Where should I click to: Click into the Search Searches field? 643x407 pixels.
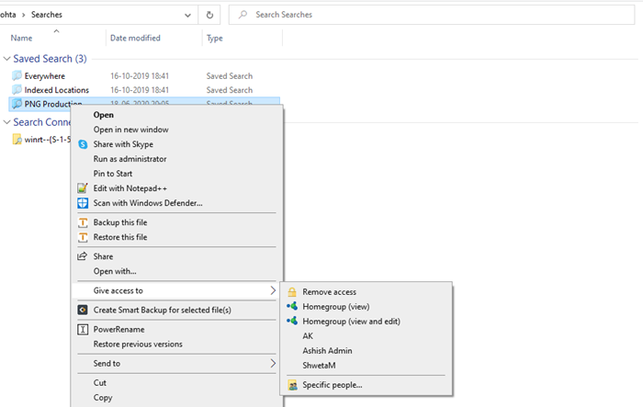[432, 15]
